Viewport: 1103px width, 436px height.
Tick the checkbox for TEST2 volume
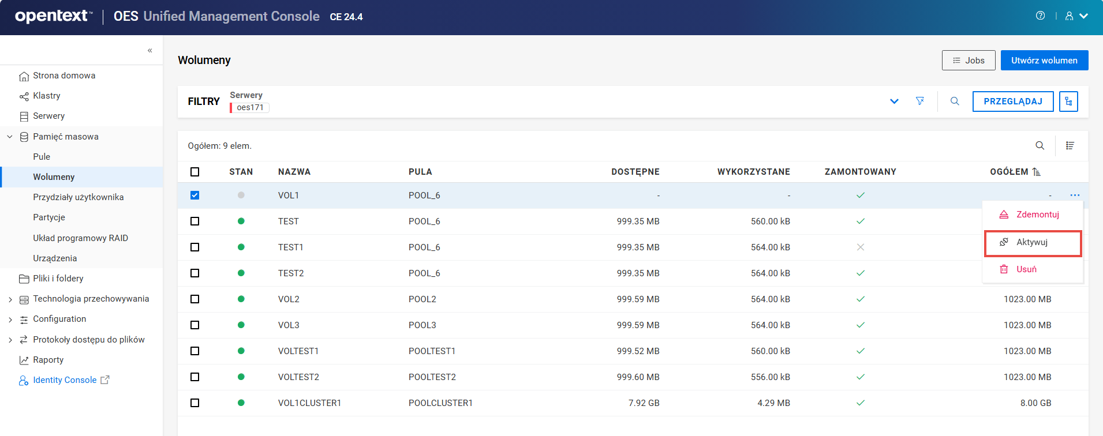click(x=195, y=273)
